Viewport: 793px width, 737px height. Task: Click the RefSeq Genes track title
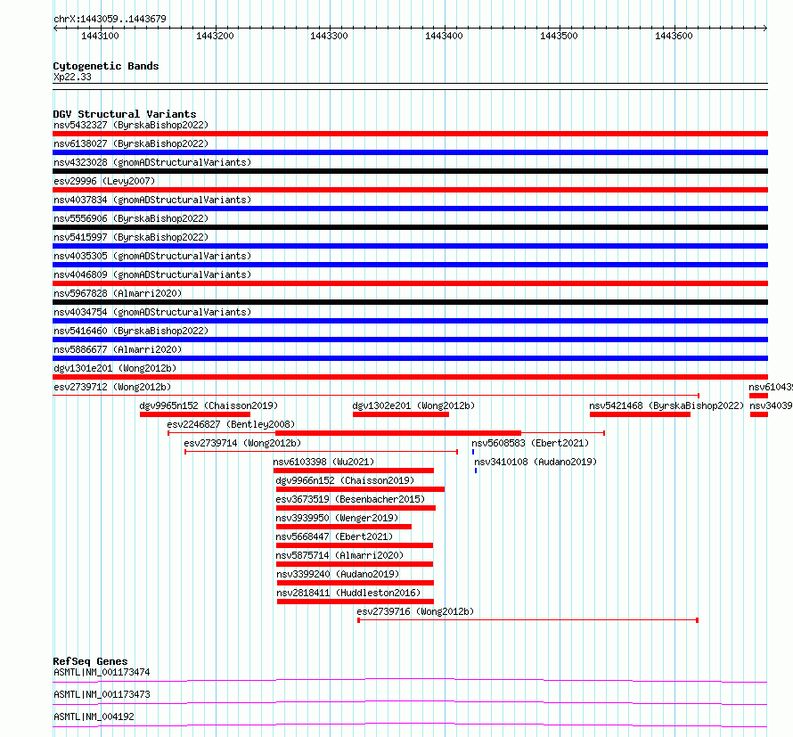90,661
